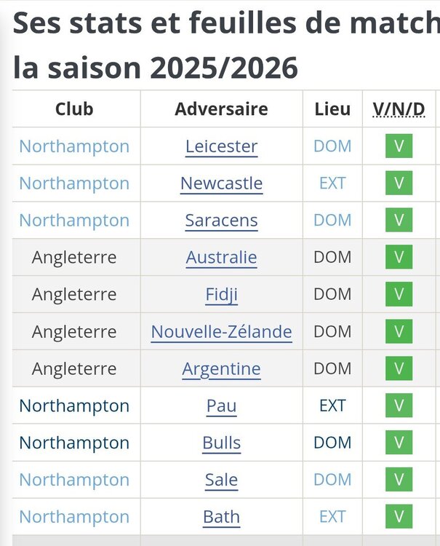Open the Bath match link
The image size is (440, 546).
coord(221,517)
